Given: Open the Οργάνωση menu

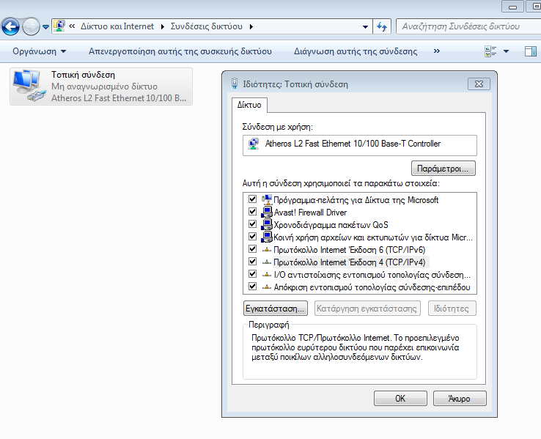Looking at the screenshot, I should 40,51.
